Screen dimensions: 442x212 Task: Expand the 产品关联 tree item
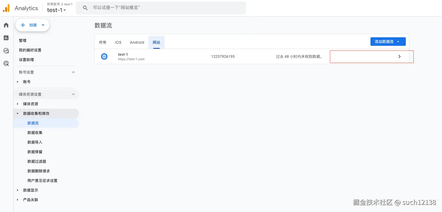[18, 200]
